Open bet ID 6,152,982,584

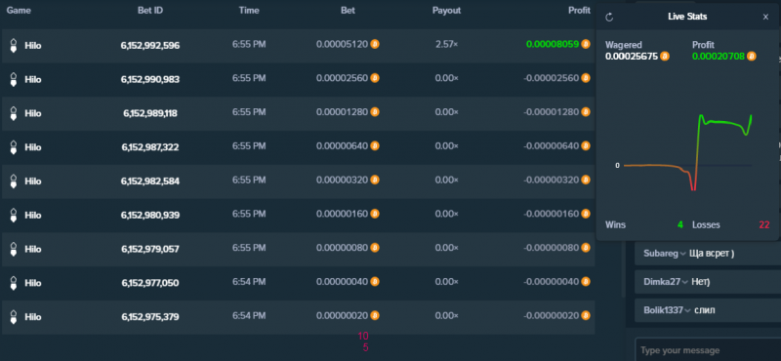pos(150,181)
